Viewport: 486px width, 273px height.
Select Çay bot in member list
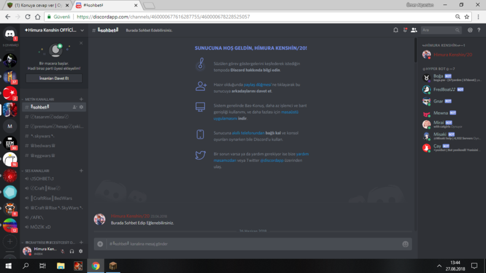[451, 148]
